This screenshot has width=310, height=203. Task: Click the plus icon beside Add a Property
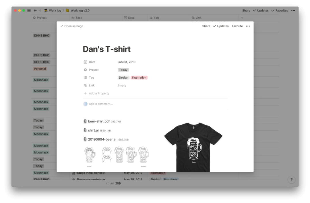(x=85, y=93)
